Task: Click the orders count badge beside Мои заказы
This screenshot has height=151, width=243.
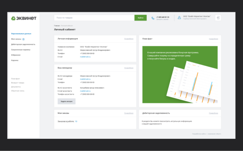Action: (x=23, y=39)
